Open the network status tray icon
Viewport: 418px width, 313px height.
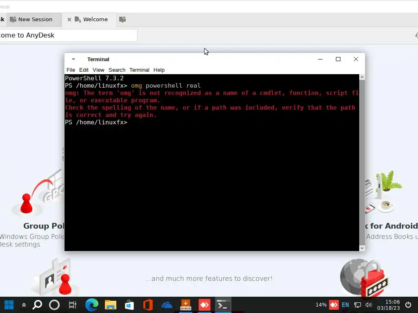point(357,305)
